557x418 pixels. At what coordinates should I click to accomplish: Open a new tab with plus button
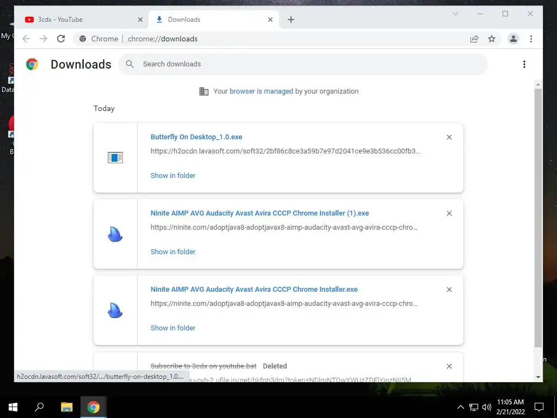[x=291, y=20]
